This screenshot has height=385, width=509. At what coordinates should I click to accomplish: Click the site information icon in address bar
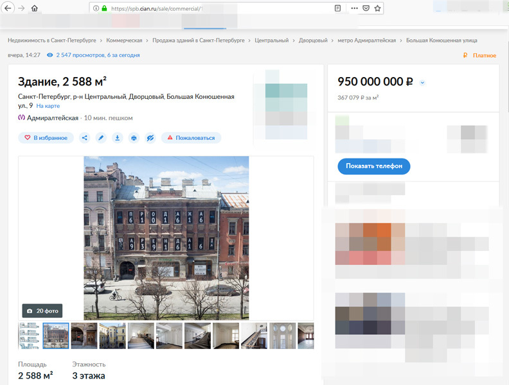coord(96,8)
